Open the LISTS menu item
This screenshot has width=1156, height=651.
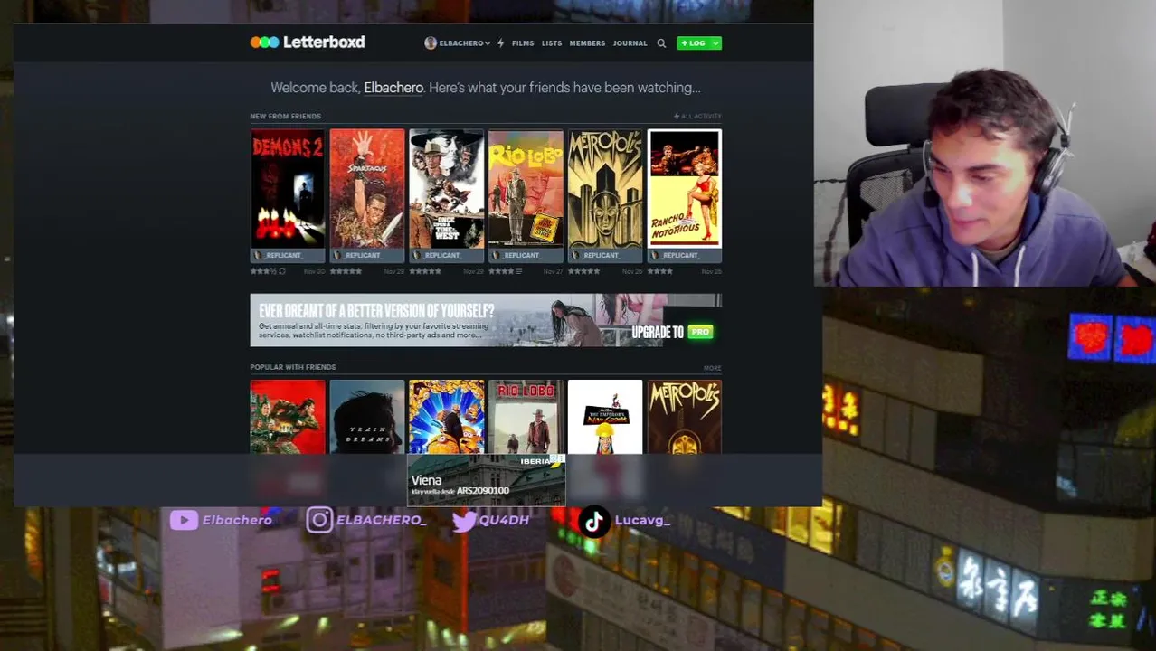click(x=552, y=43)
